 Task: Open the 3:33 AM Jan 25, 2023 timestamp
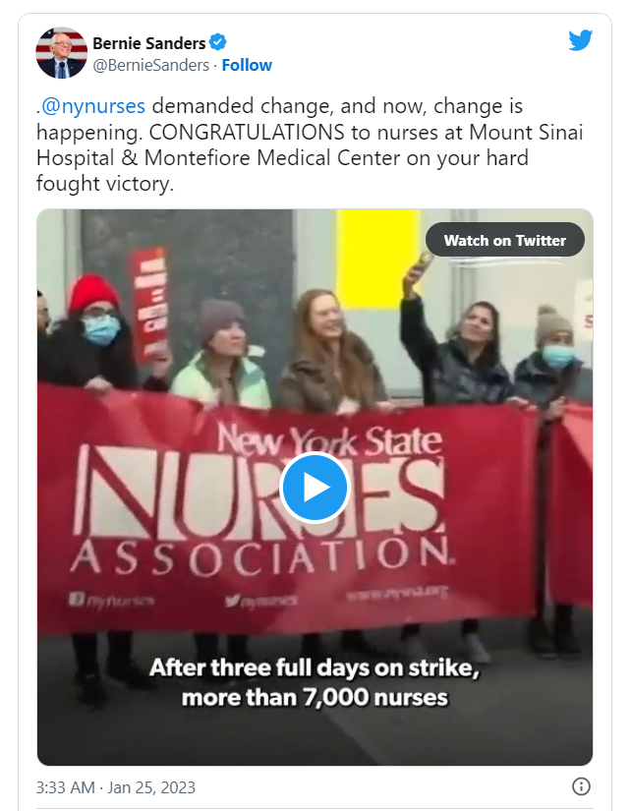click(x=116, y=787)
